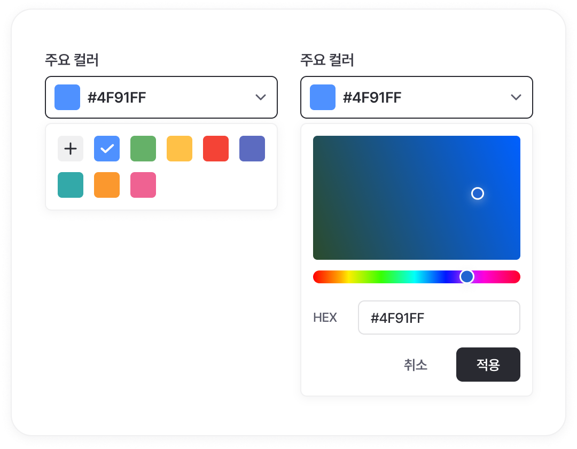Click the left 주요 컬러 label
Screen dimensions: 577x449
coord(72,60)
